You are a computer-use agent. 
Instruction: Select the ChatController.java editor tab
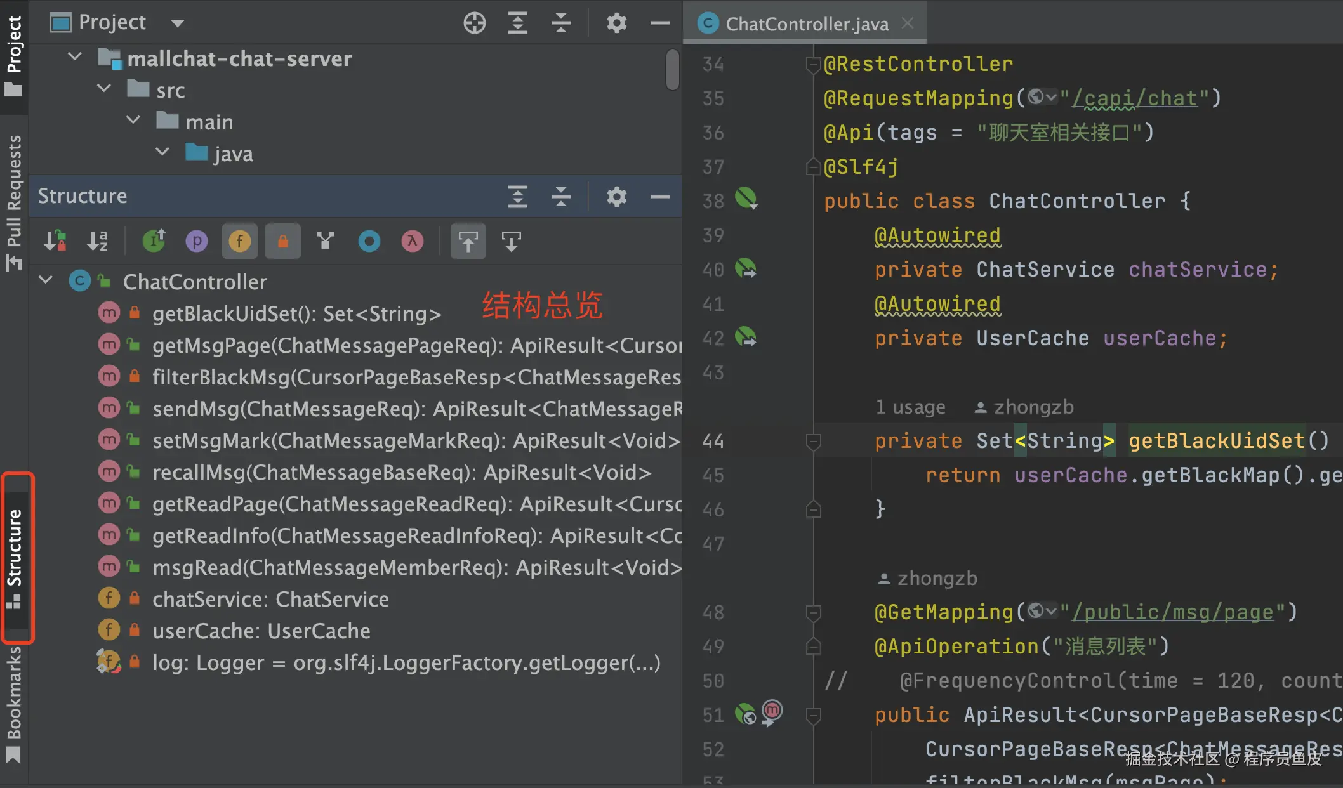[x=806, y=24]
